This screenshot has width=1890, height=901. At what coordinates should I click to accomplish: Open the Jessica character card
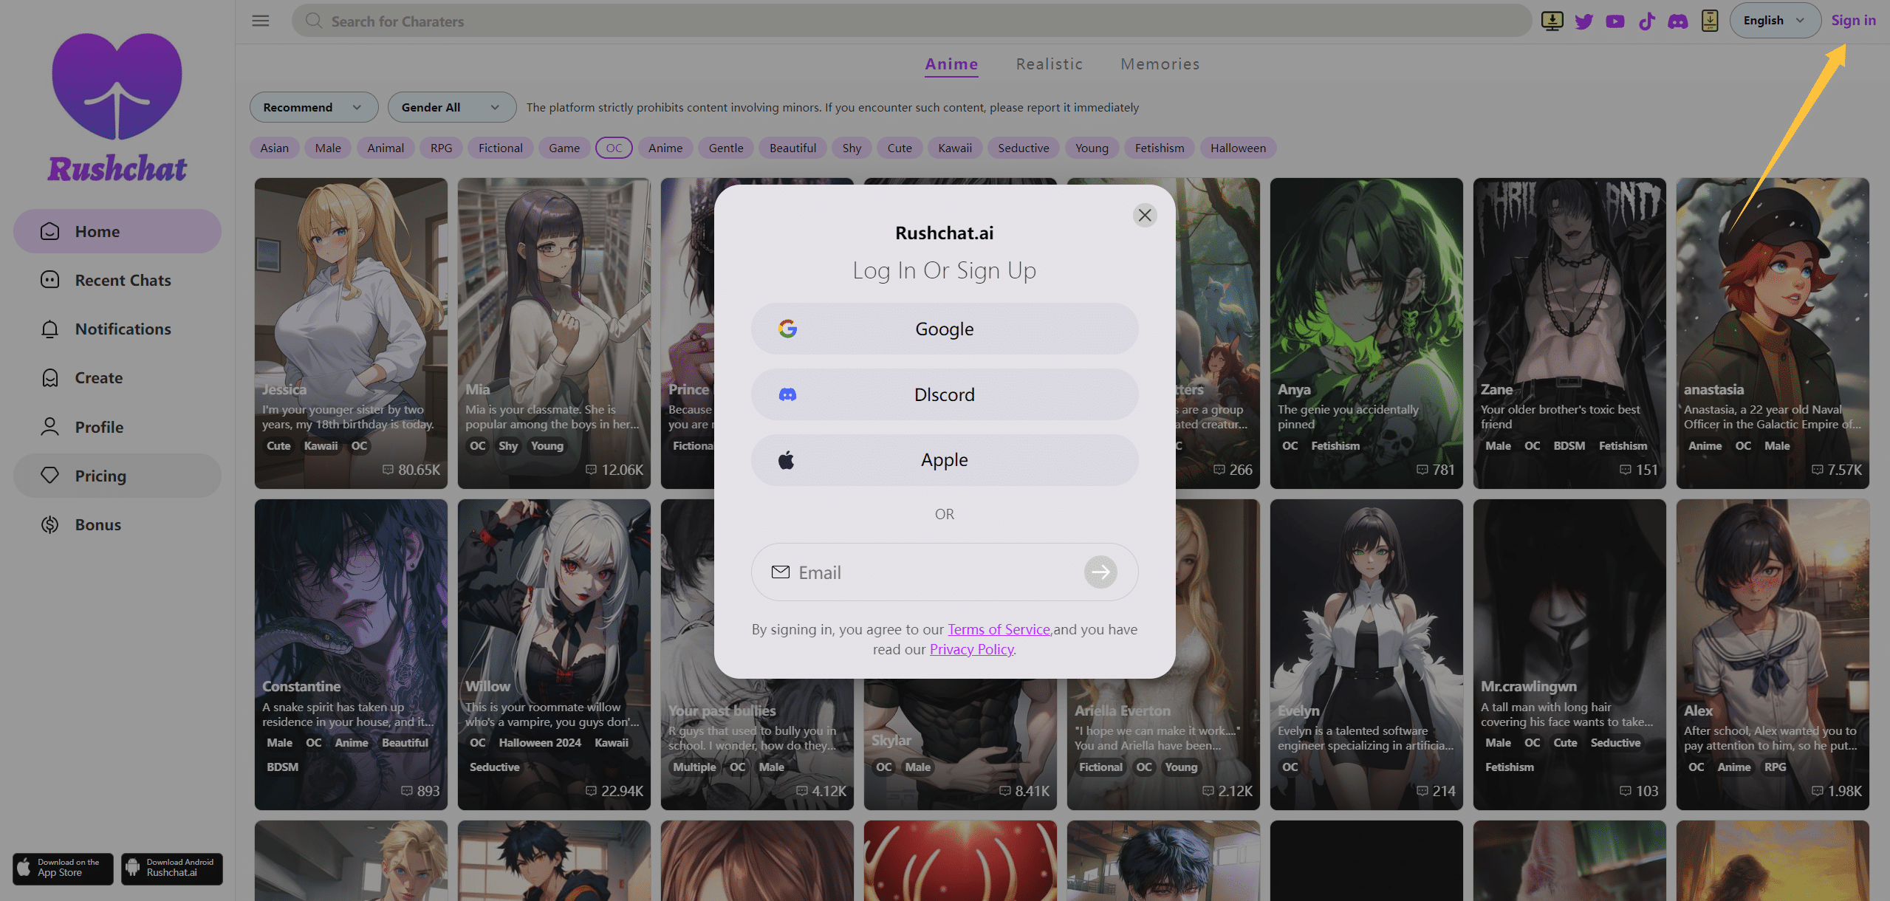click(351, 332)
